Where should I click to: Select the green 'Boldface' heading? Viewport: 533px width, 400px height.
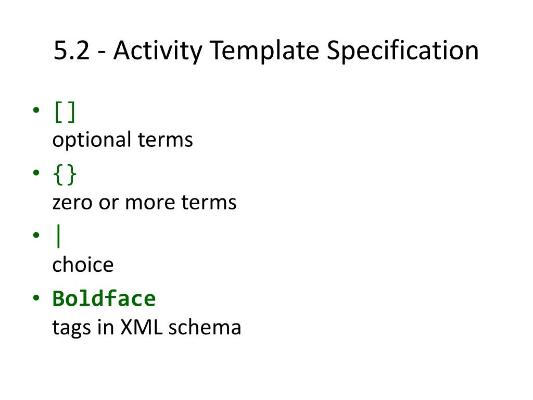(x=104, y=298)
